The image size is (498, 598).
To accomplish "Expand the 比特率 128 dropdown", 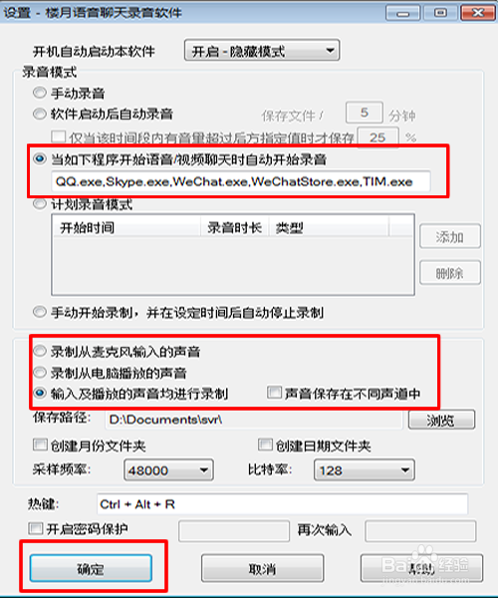I will pyautogui.click(x=364, y=470).
